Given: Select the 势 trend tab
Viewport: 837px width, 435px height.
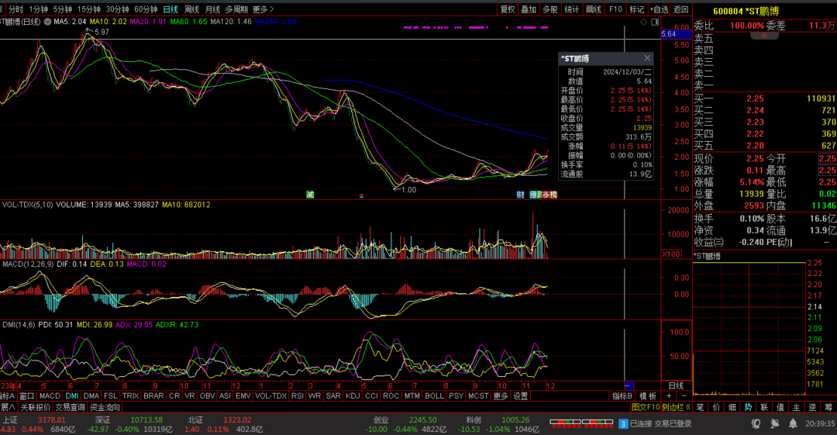Looking at the screenshot, I should [748, 407].
